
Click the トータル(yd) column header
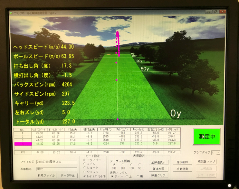tap(172, 130)
